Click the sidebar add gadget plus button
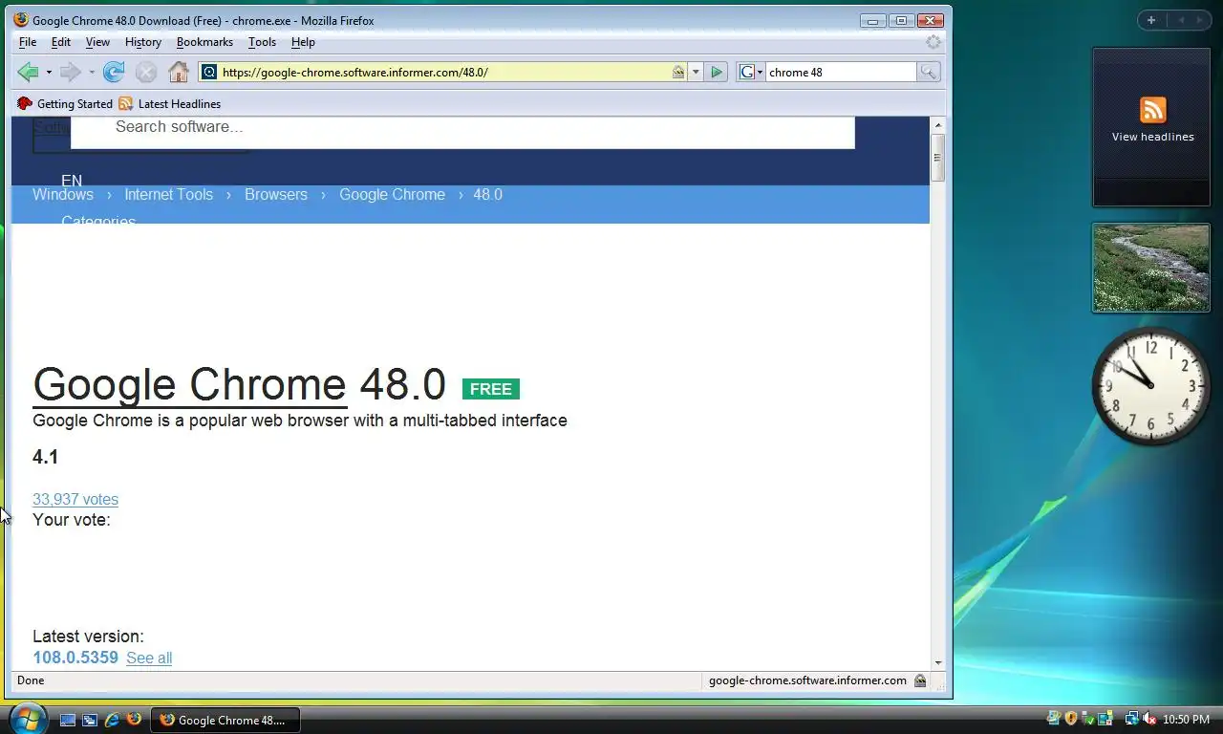Screen dimensions: 1223x734 tap(1151, 20)
